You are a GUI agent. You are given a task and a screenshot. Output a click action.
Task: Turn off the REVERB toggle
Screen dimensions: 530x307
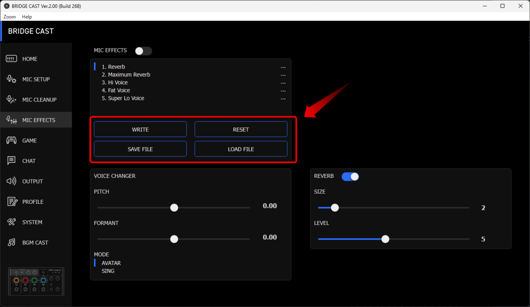(350, 176)
